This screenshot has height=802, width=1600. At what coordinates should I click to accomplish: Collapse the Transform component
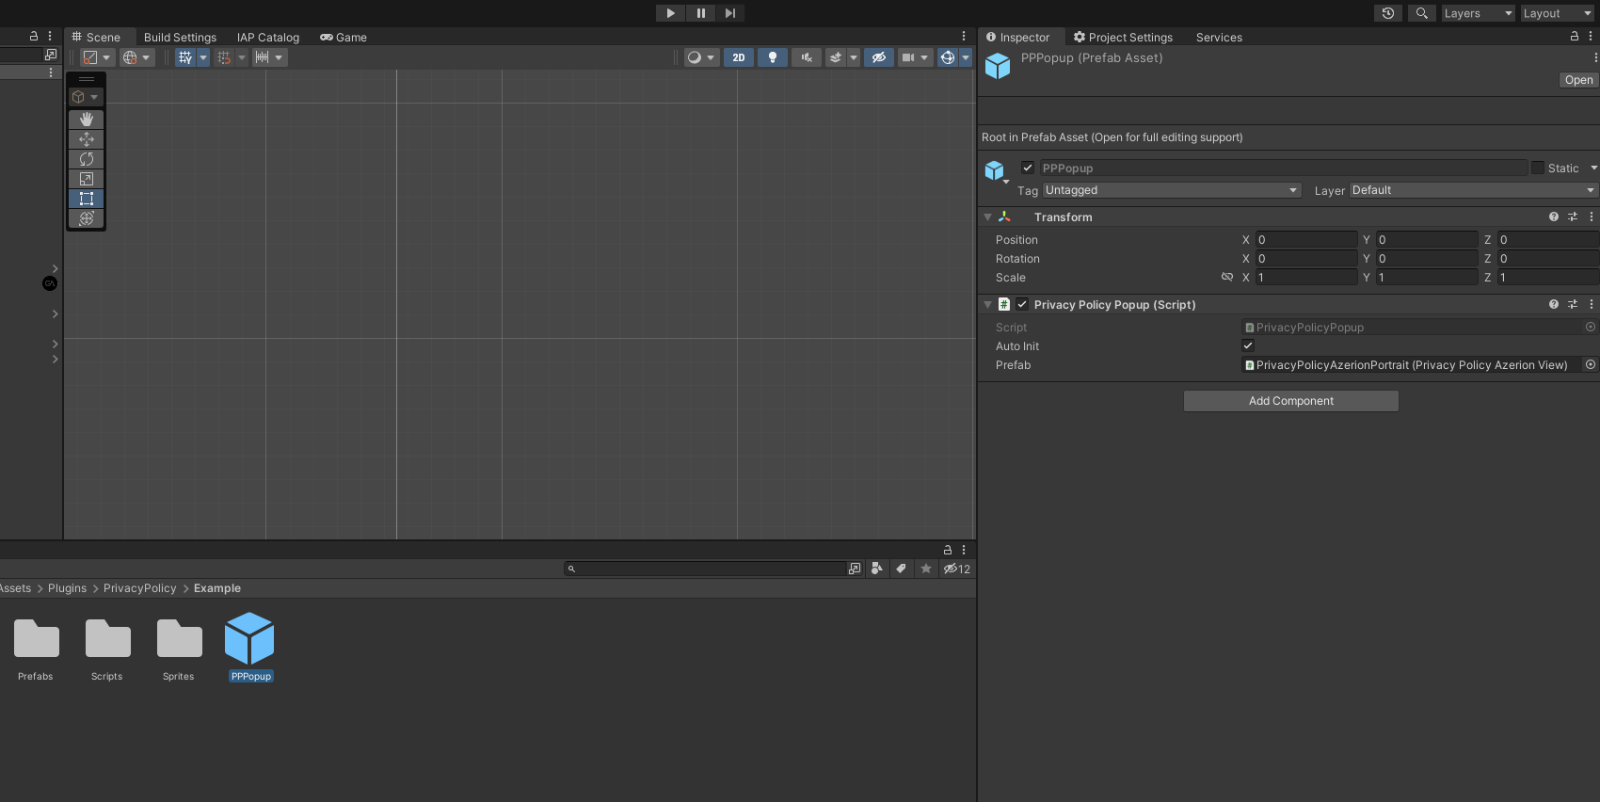coord(987,217)
